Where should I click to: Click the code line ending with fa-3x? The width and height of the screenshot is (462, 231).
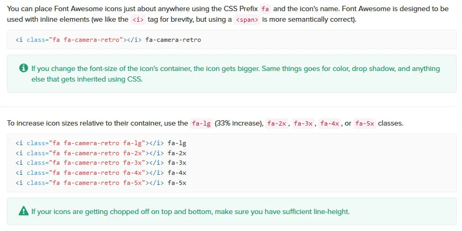click(x=101, y=163)
